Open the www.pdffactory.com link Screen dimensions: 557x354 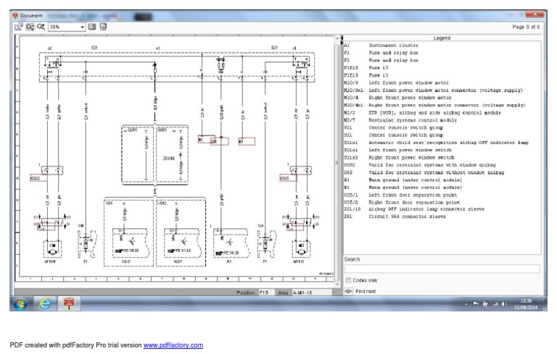click(173, 345)
